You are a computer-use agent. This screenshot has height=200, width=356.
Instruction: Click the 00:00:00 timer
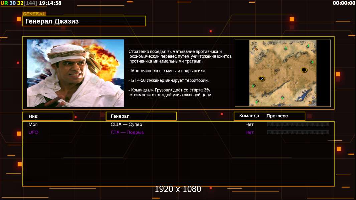344,3
